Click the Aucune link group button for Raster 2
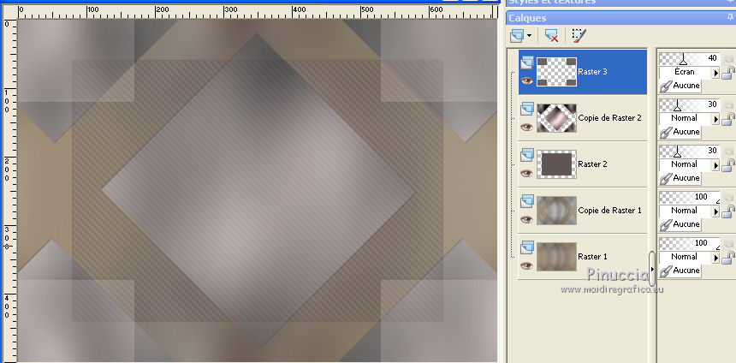This screenshot has height=363, width=736. 680,178
